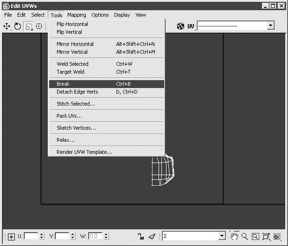Click the checker cube map icon
The image size is (288, 246).
click(x=180, y=26)
